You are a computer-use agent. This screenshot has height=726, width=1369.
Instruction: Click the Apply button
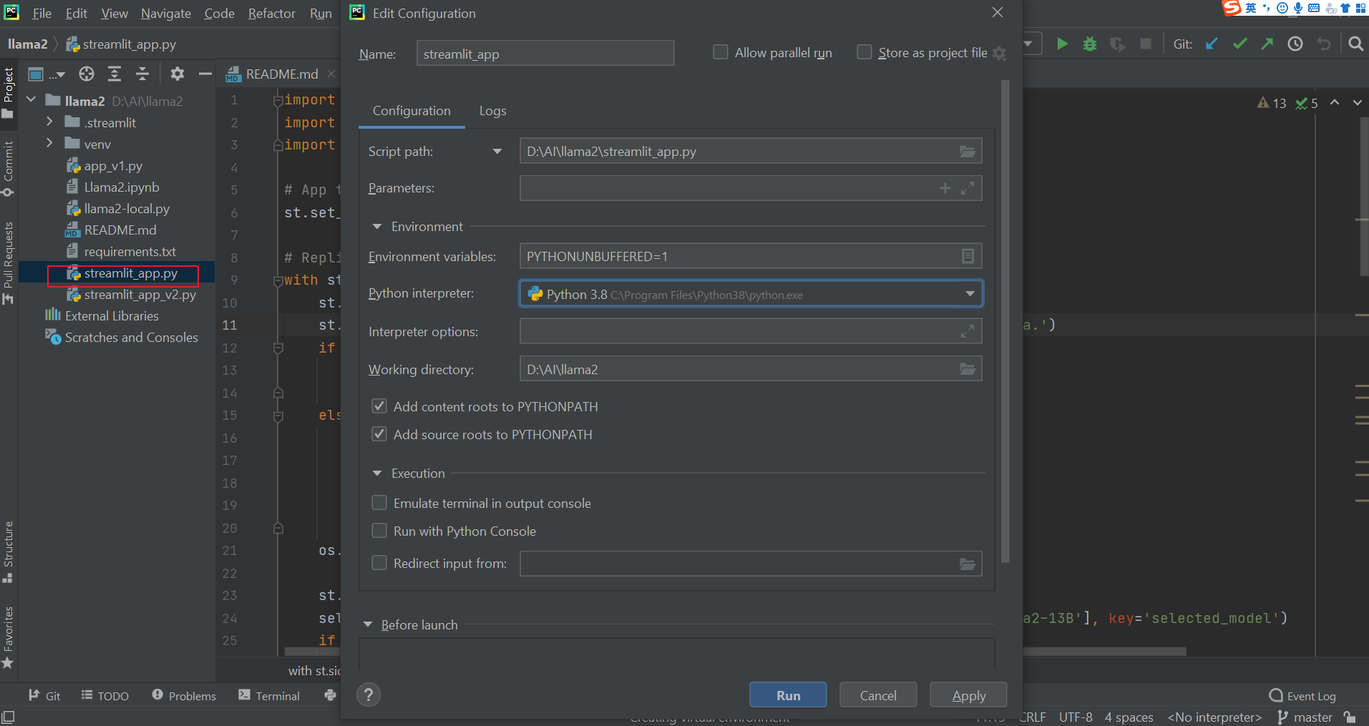pos(968,695)
